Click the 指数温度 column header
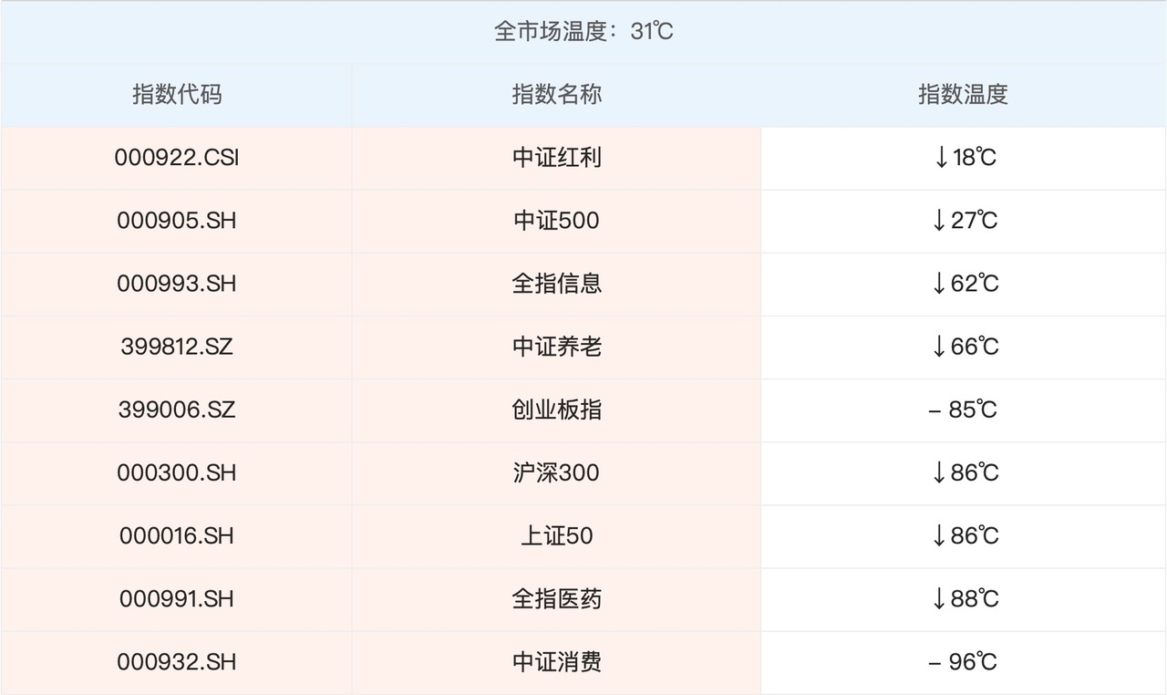Image resolution: width=1167 pixels, height=695 pixels. 963,95
